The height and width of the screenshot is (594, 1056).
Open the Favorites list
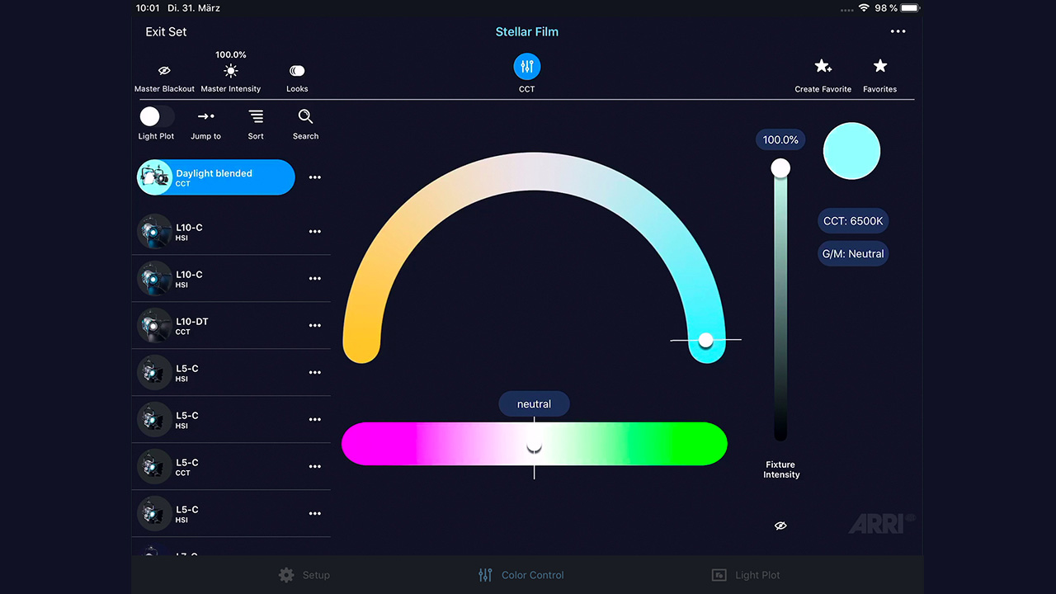tap(879, 67)
